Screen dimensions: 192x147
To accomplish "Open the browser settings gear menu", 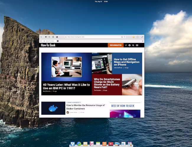I will pos(138,37).
